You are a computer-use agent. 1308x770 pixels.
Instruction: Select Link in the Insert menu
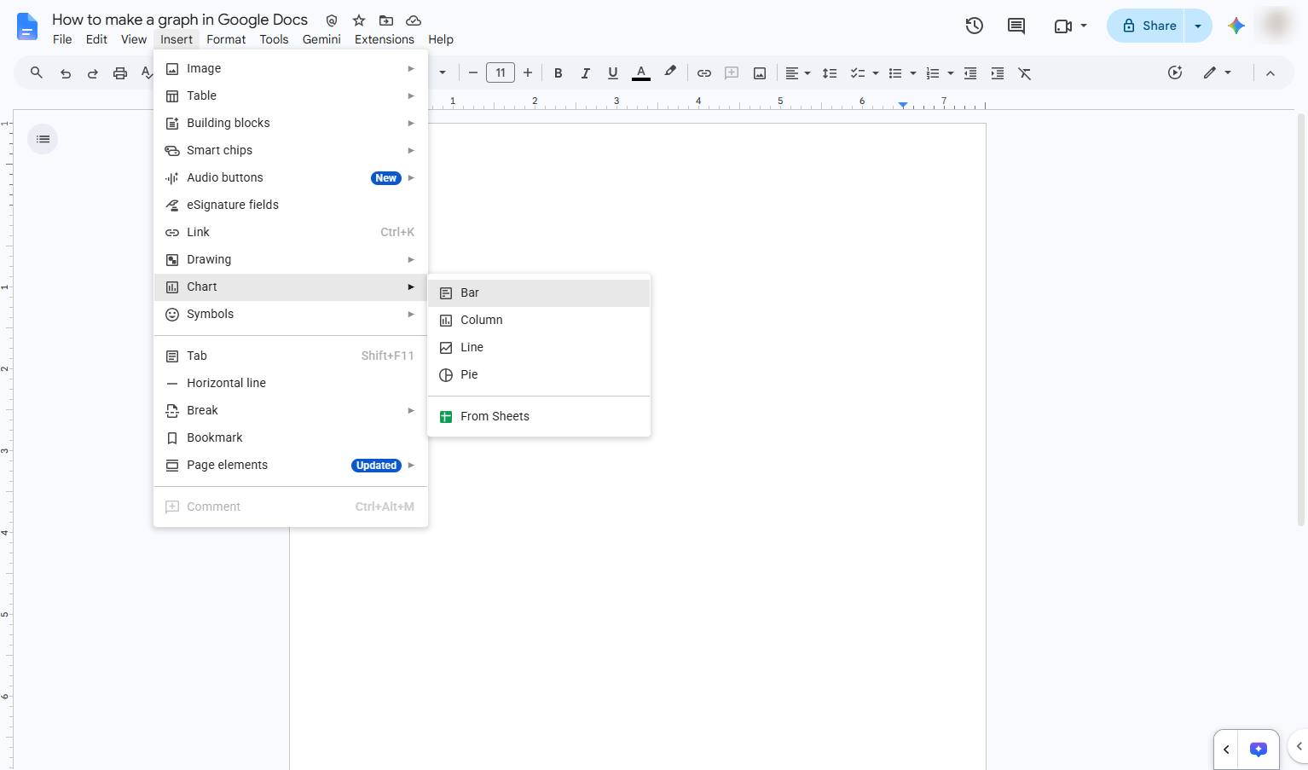(x=291, y=232)
